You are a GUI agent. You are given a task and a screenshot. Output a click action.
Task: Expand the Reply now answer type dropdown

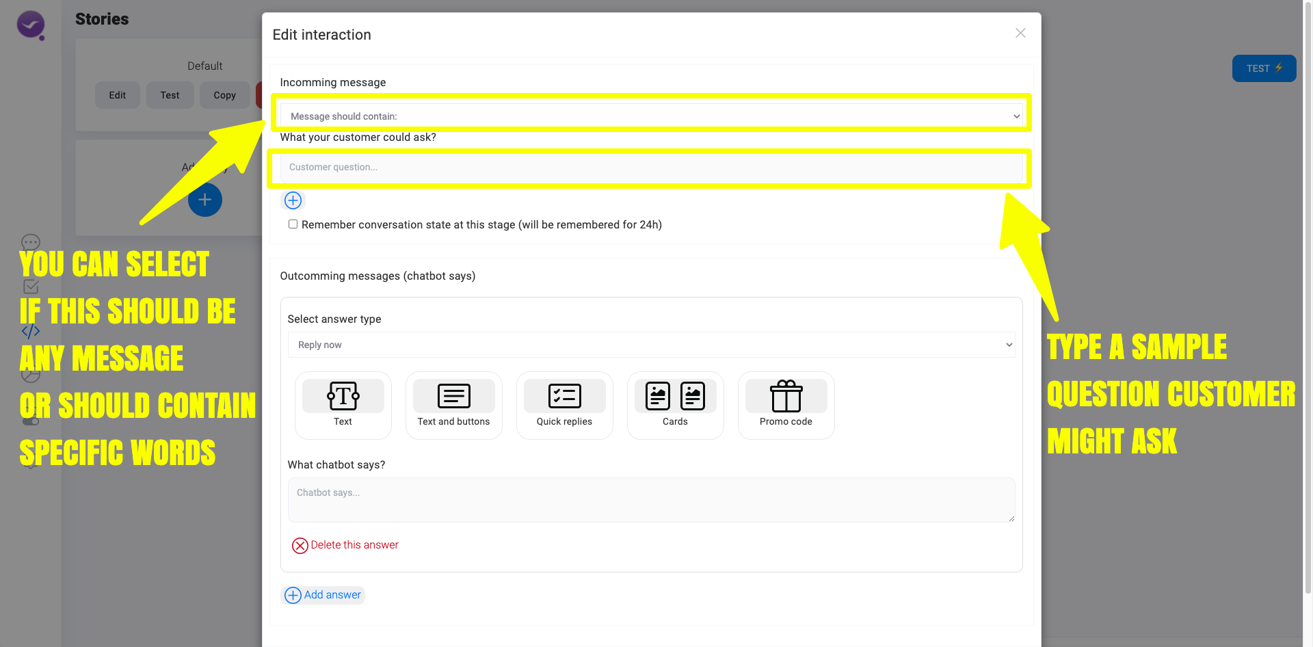pos(652,345)
